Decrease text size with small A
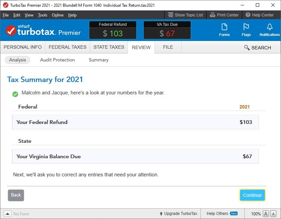 273,214
